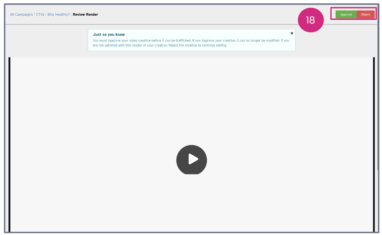The width and height of the screenshot is (382, 235).
Task: Click the slash separator after CTVs
Action: (x=46, y=15)
